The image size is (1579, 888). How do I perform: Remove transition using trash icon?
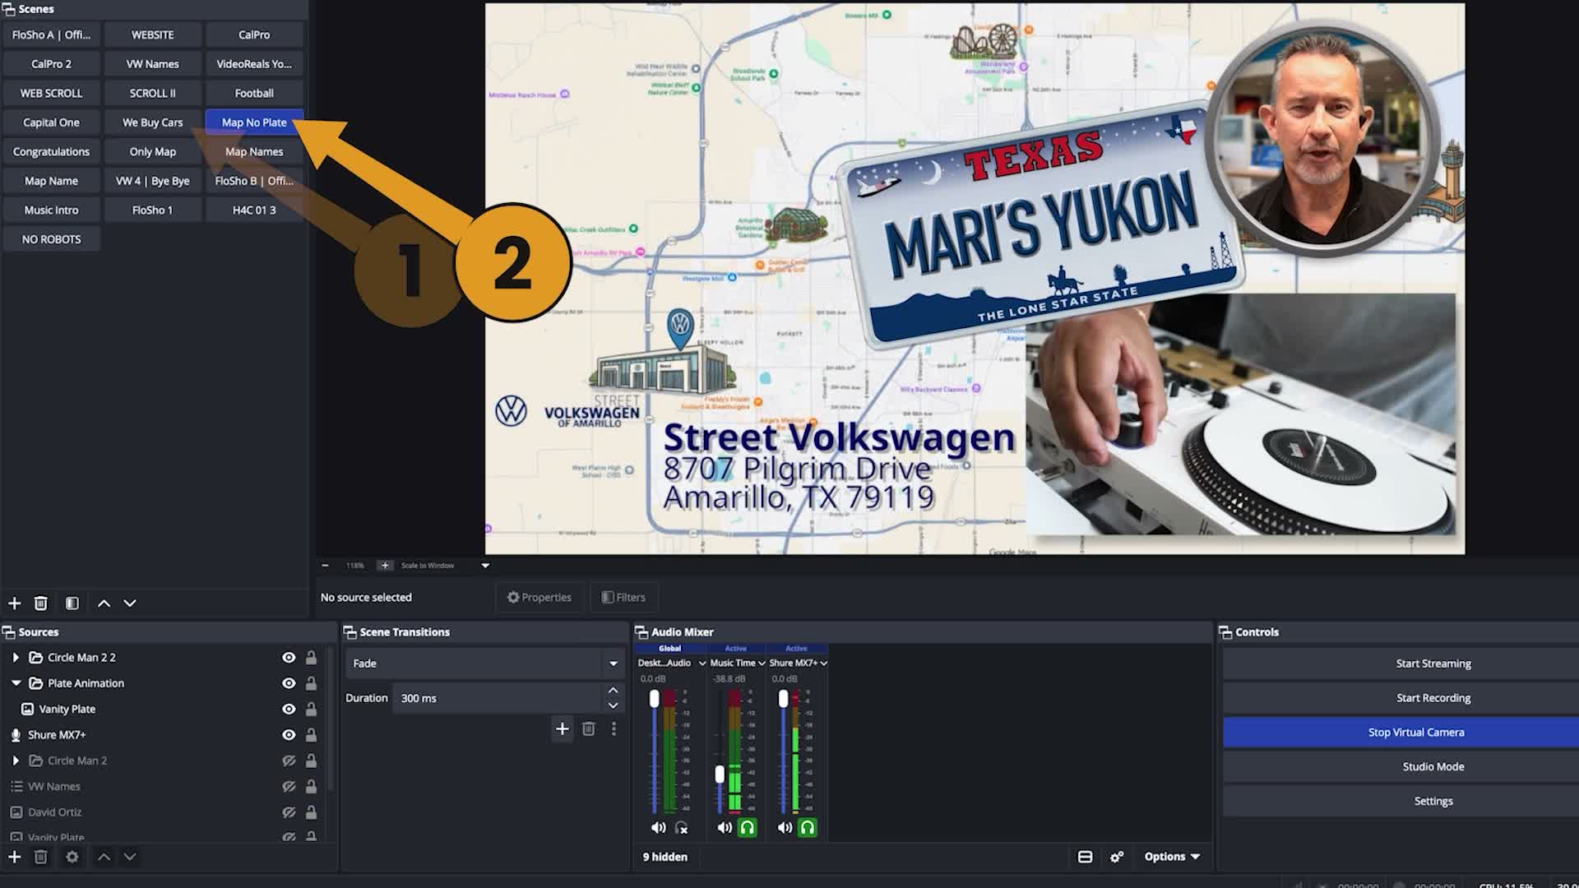pos(588,728)
